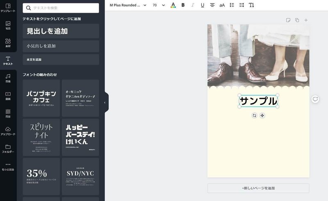Choose the SYD/NYC font combination
The image size is (328, 201).
[x=80, y=176]
